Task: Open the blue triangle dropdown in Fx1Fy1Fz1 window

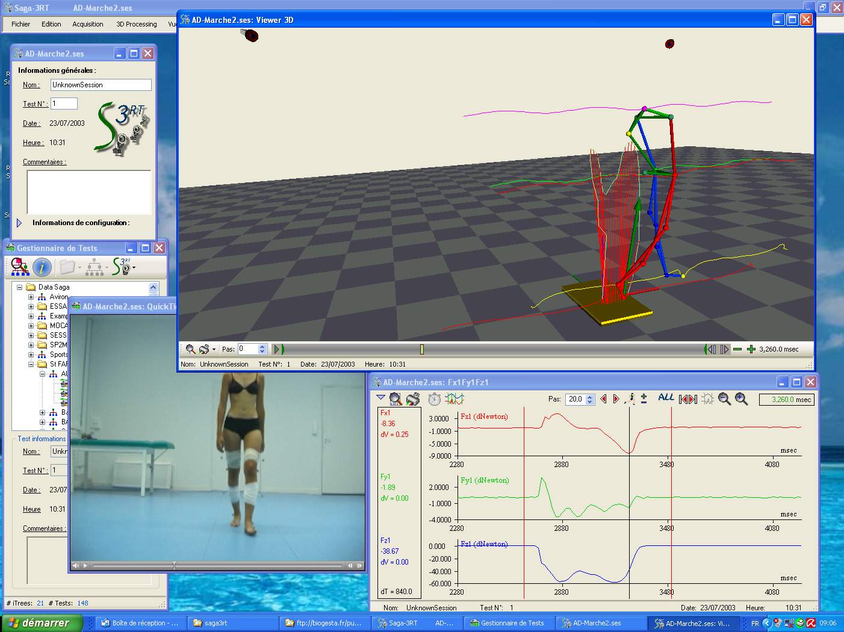Action: pos(380,397)
